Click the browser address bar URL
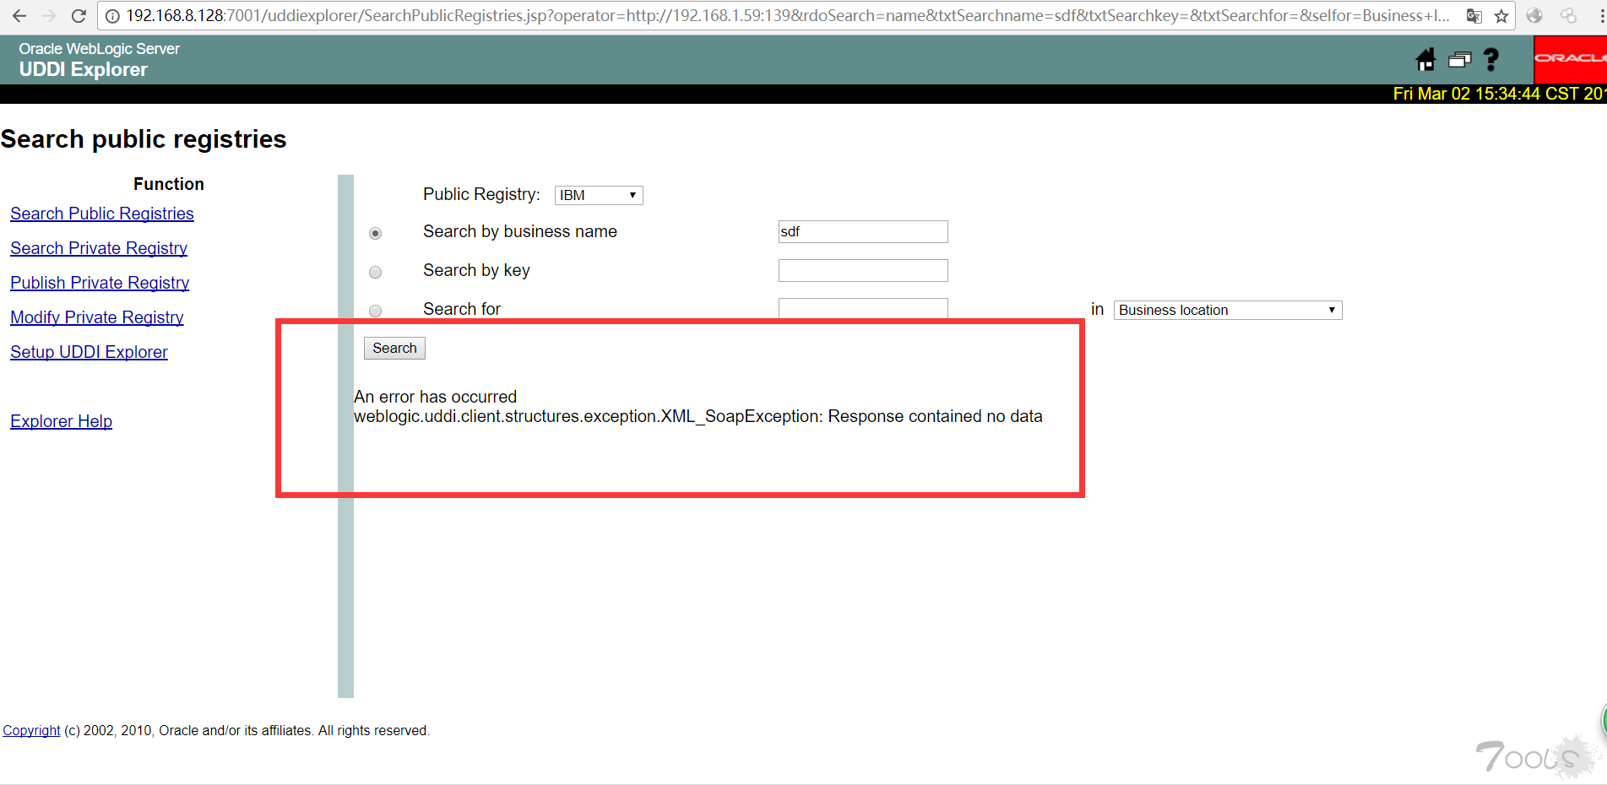Screen dimensions: 1607x785 point(788,16)
